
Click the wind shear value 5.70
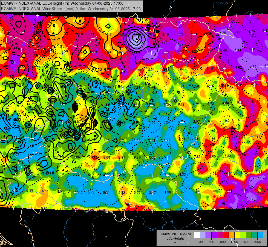tap(35, 68)
